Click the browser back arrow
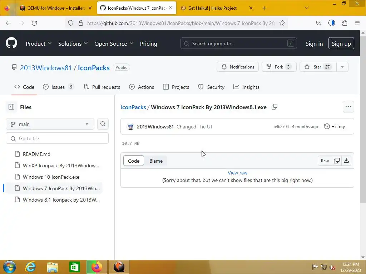The height and width of the screenshot is (274, 366). click(9, 23)
